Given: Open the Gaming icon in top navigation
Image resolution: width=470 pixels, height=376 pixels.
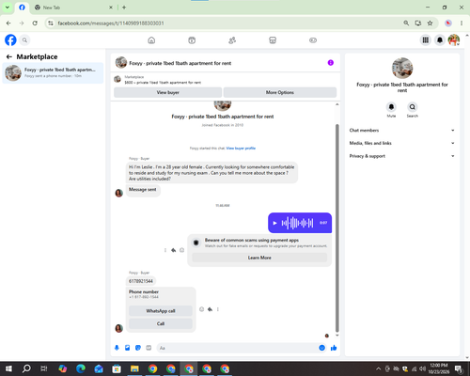Looking at the screenshot, I should click(313, 40).
